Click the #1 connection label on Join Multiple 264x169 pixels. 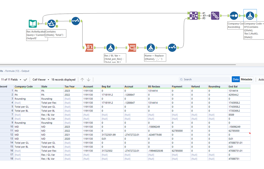click(204, 13)
